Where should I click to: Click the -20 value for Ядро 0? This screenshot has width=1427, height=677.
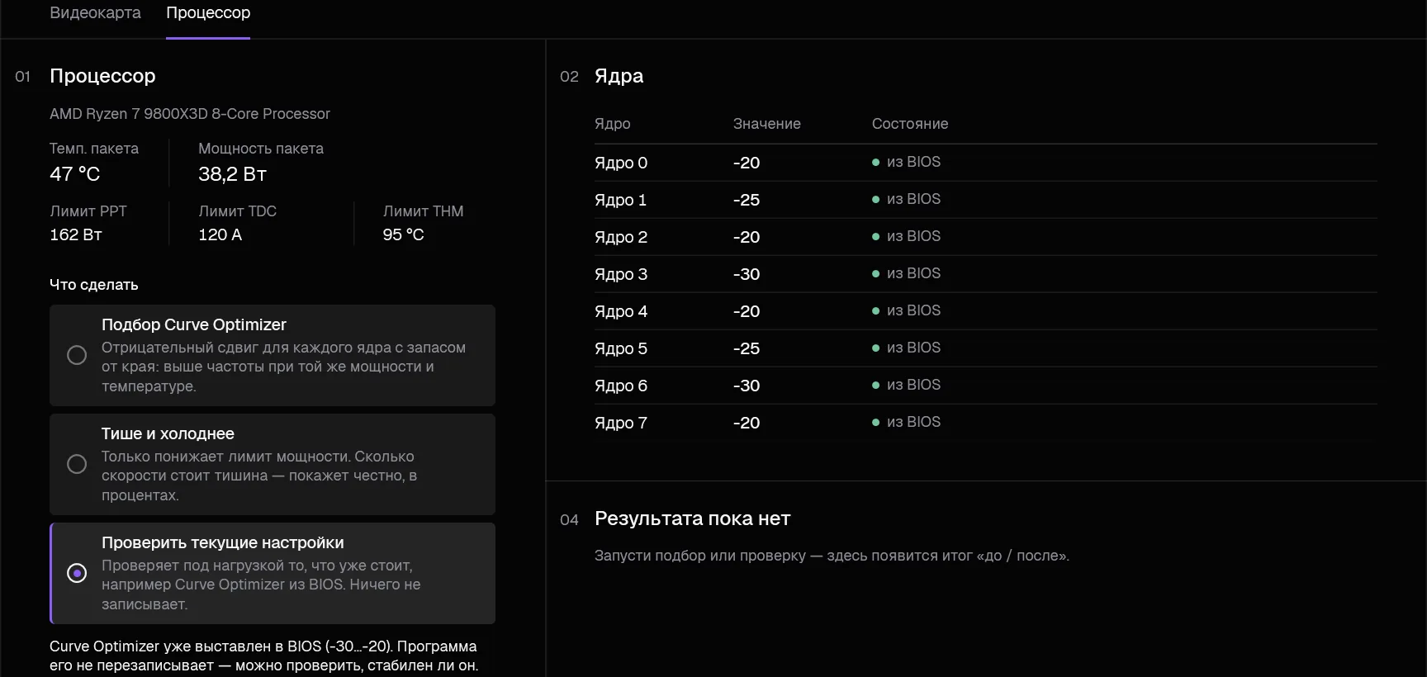click(x=747, y=163)
